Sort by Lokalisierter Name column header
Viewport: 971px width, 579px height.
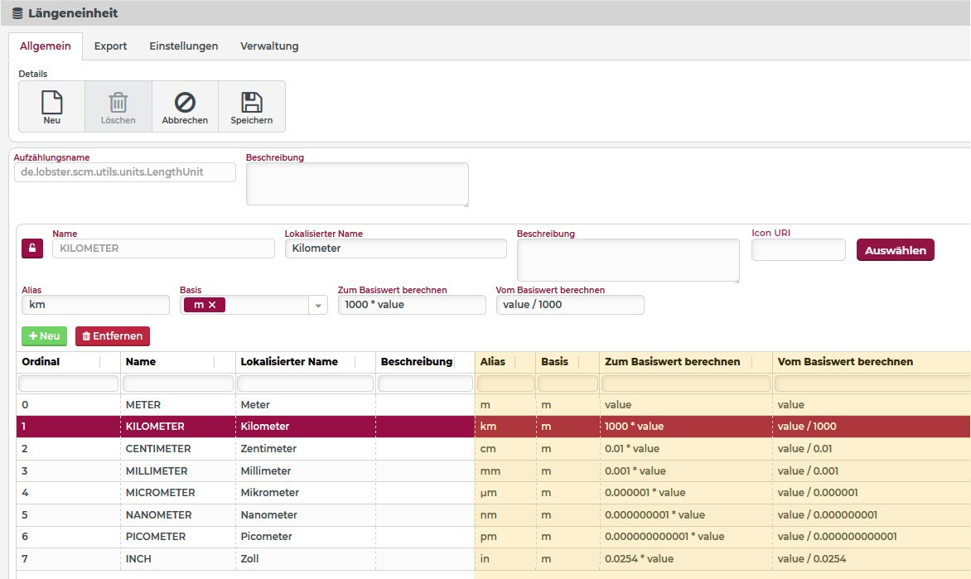(x=289, y=362)
